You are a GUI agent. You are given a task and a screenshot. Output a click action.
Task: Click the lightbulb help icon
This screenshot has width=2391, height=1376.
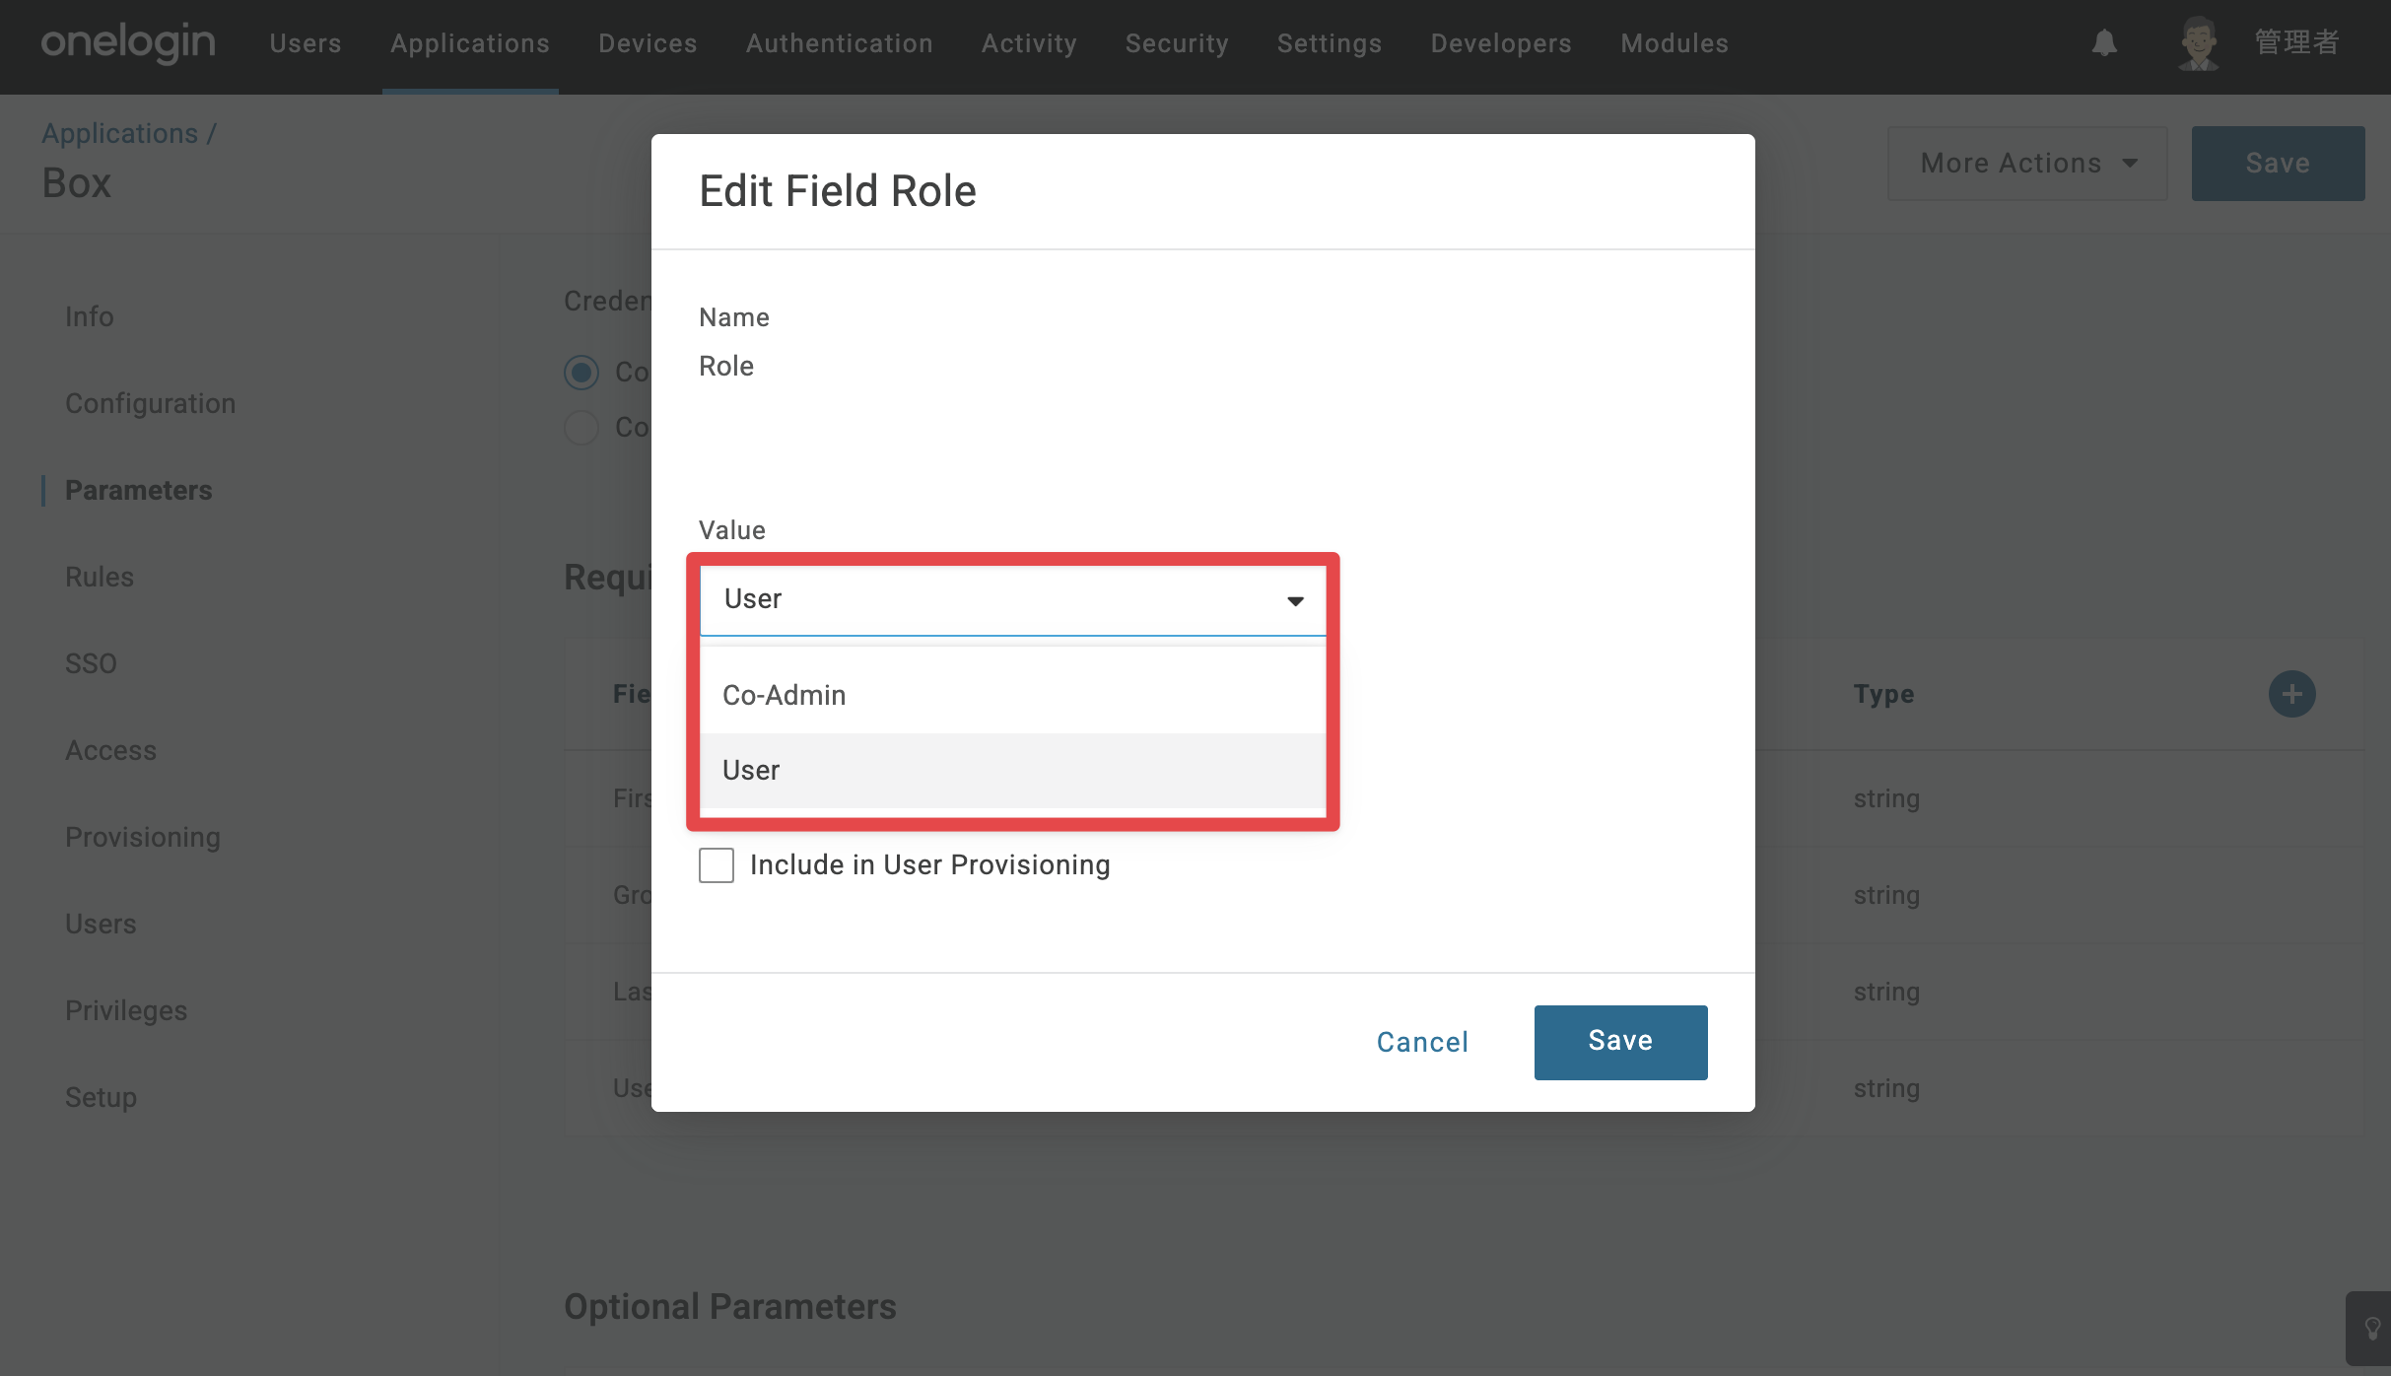(x=2372, y=1329)
